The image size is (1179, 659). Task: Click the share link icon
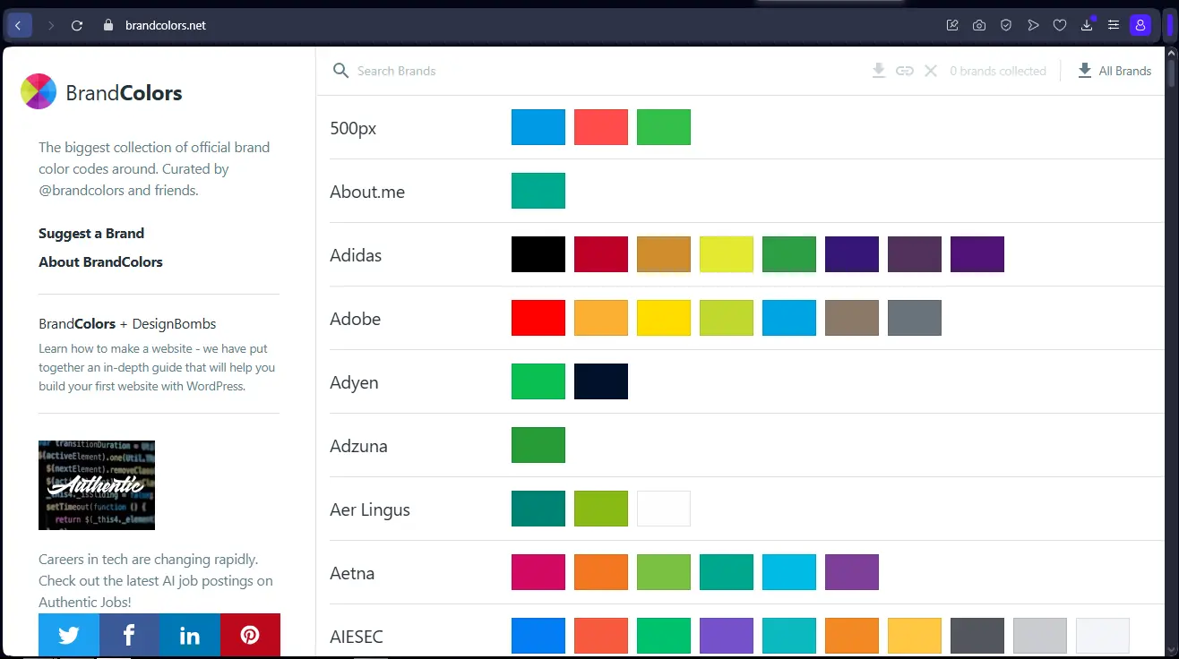(905, 71)
